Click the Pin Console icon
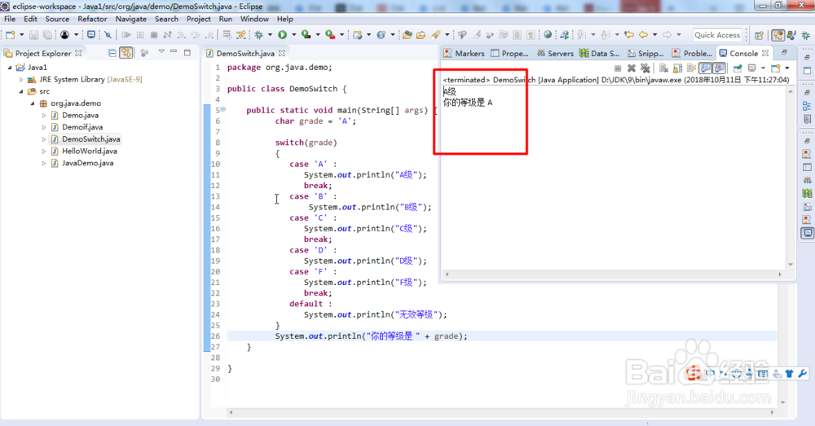This screenshot has height=426, width=815. (x=738, y=68)
